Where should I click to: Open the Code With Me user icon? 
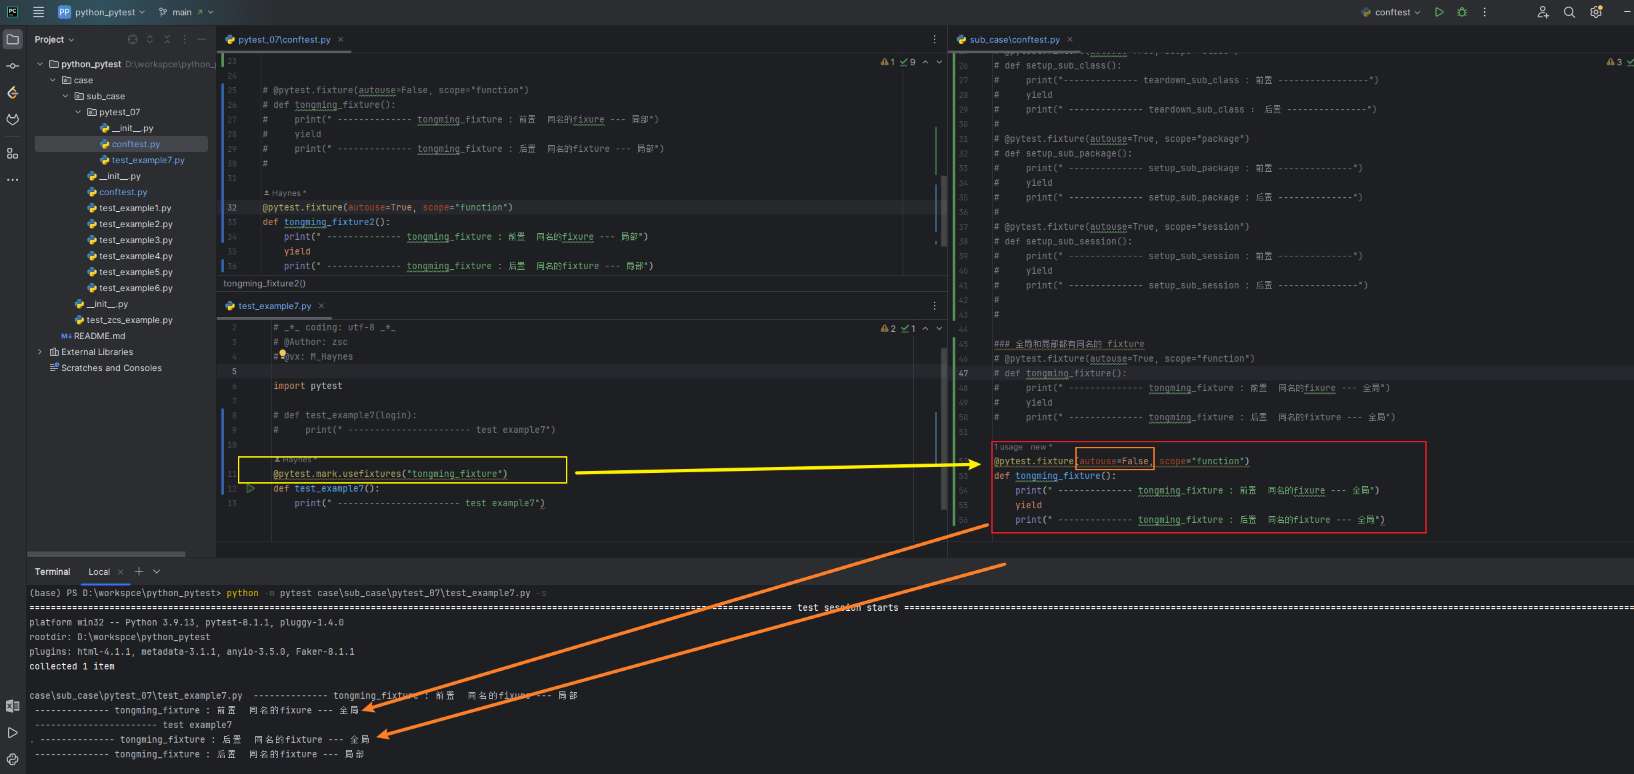coord(1543,12)
